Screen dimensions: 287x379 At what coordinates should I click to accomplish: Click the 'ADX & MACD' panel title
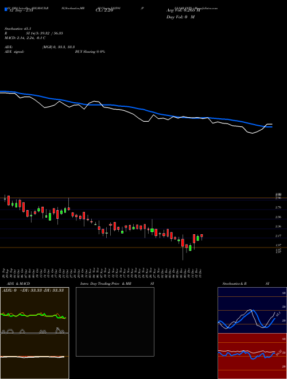click(18, 284)
